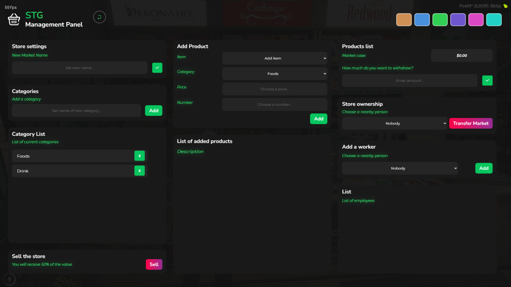The width and height of the screenshot is (511, 287).
Task: Confirm withdraw amount with checkmark button
Action: 487,80
